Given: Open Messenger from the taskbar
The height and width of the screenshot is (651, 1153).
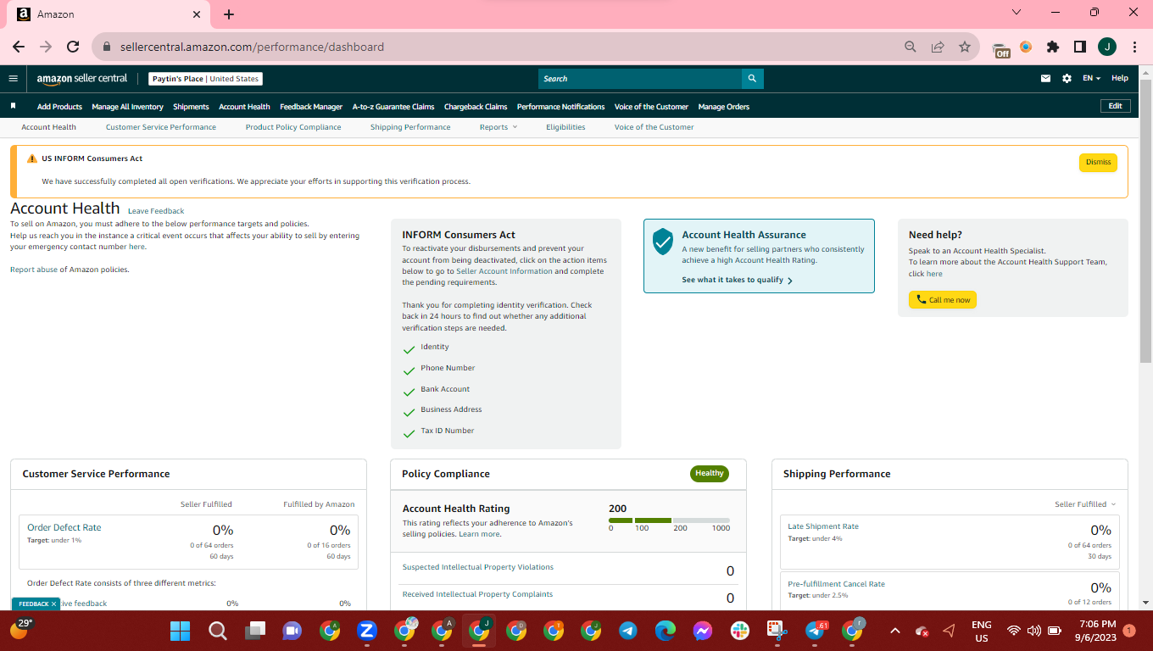Looking at the screenshot, I should (702, 631).
